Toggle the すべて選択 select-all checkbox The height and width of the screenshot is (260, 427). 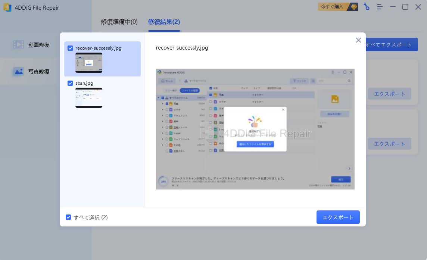(68, 217)
